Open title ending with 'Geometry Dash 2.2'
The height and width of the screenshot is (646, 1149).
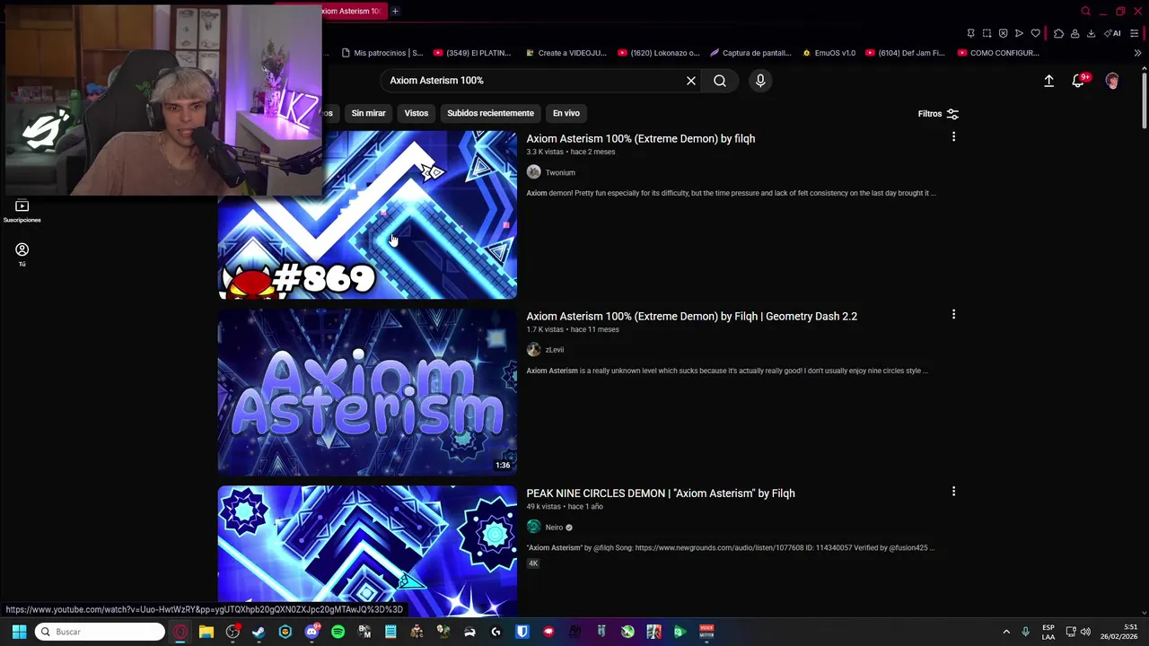[691, 317]
